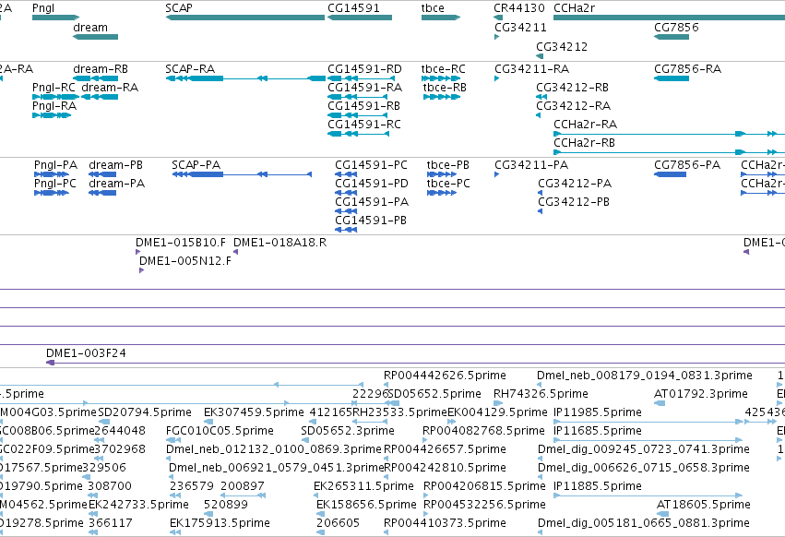Click the Dmel_dig_005181_0665_0881.3prime EST label
The image size is (785, 537).
point(644,523)
